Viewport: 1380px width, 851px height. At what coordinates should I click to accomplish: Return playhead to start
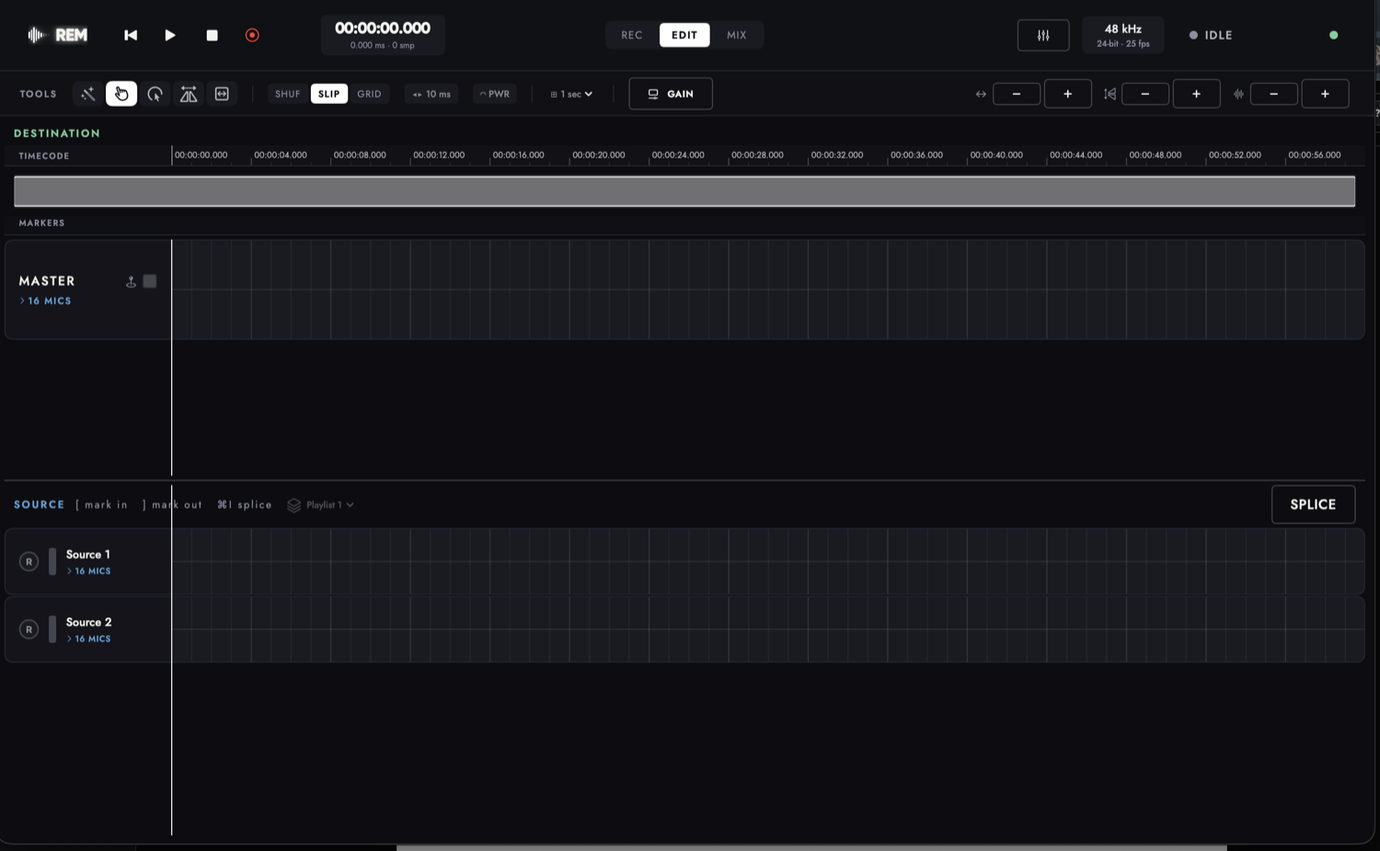click(131, 35)
